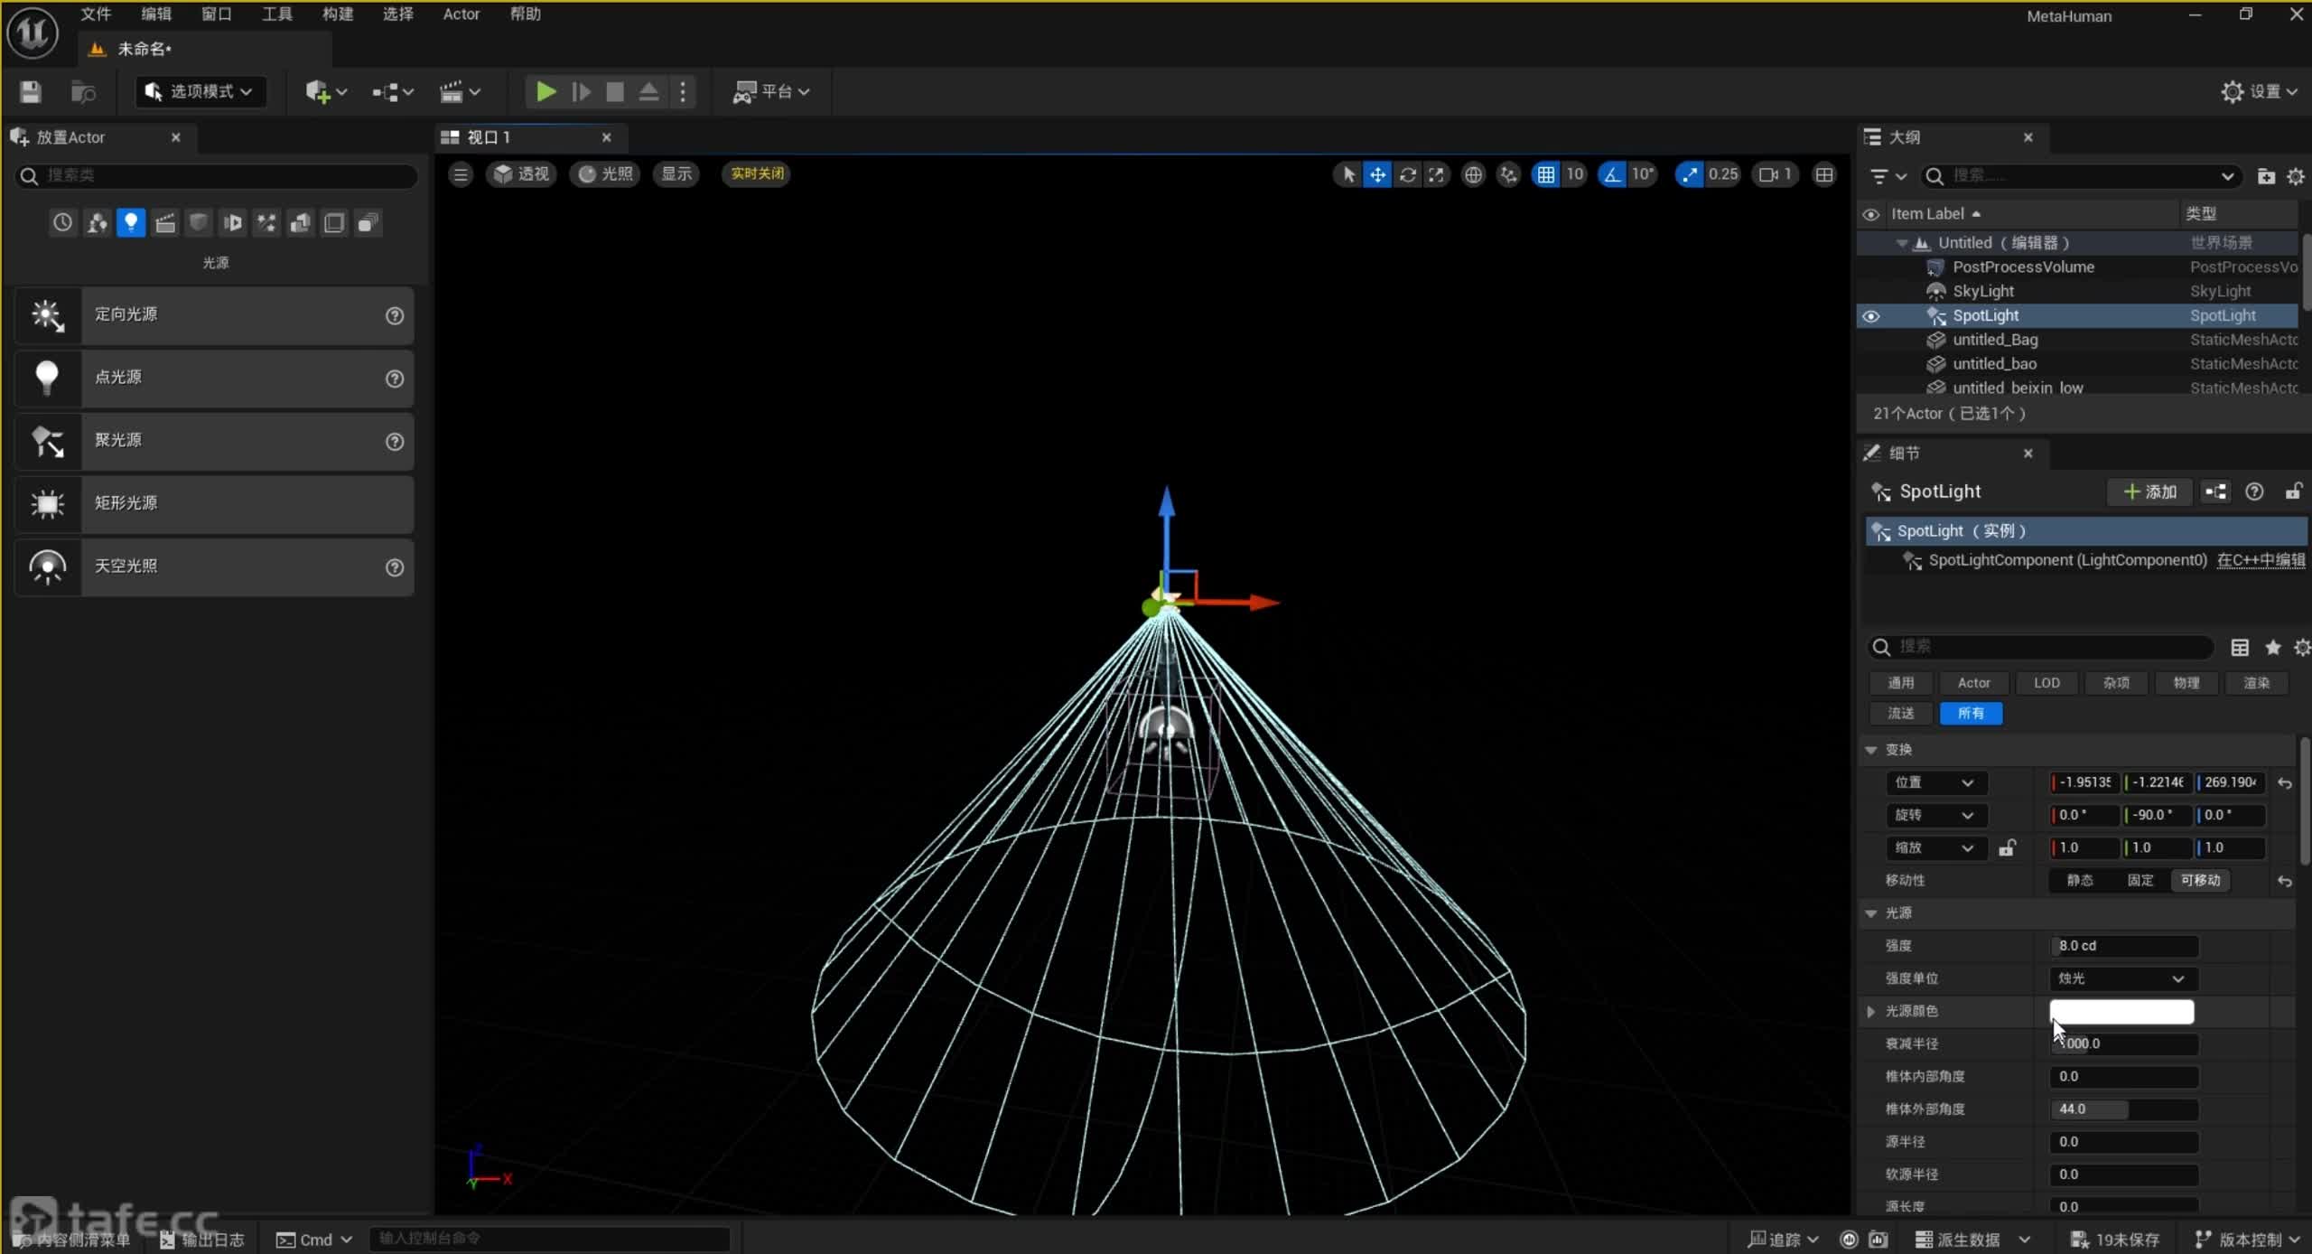Collapse the Untitled world tree node
This screenshot has width=2312, height=1254.
click(1901, 243)
